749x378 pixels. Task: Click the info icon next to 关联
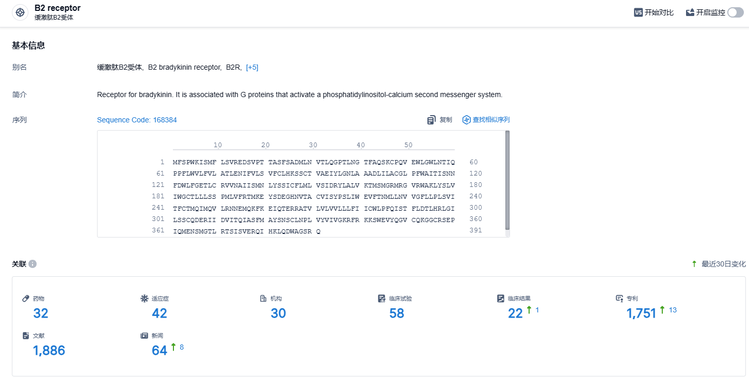[33, 264]
